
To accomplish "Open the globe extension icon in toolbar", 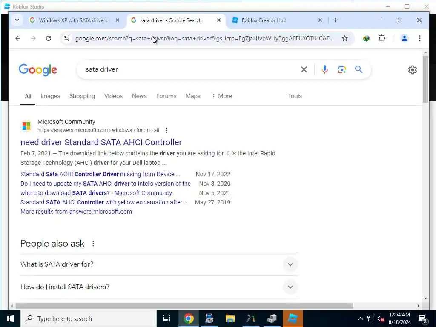I will (x=366, y=38).
